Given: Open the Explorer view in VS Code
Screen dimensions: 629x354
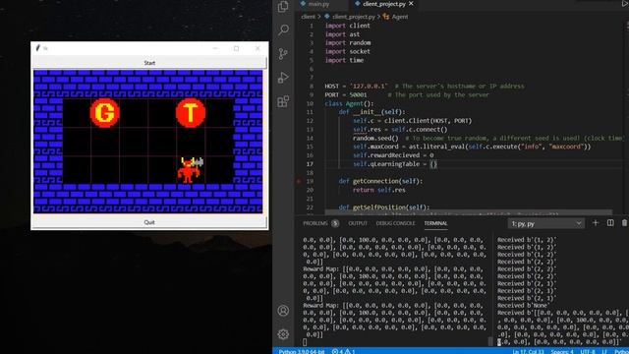Looking at the screenshot, I should tap(283, 7).
